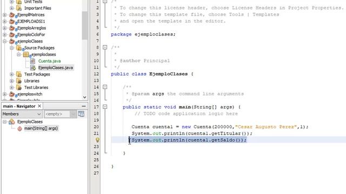The image size is (346, 194).
Task: Click the Projects panel vertical scrollbar thumb
Action: coord(84,25)
